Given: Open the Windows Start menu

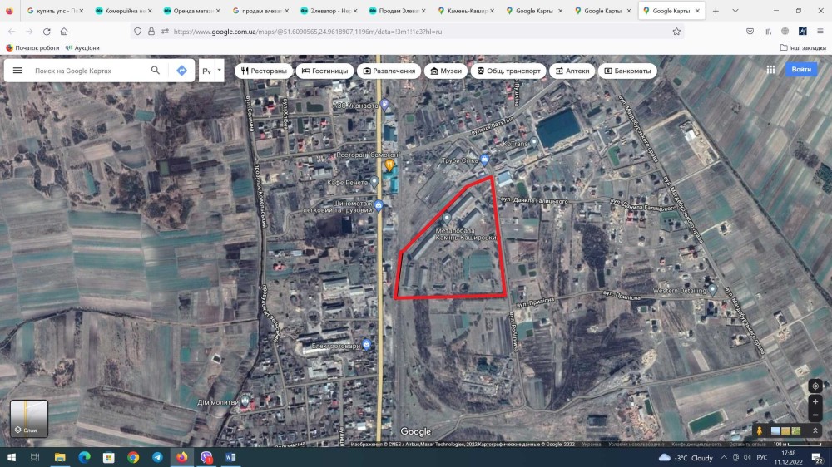Looking at the screenshot, I should (11, 457).
